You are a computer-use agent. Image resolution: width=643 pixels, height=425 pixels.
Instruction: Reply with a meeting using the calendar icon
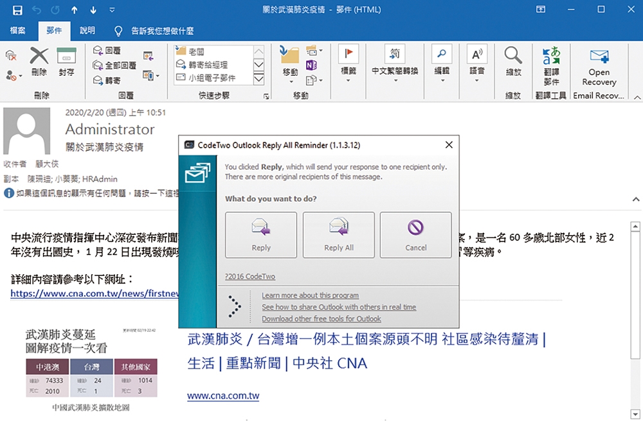tap(148, 56)
